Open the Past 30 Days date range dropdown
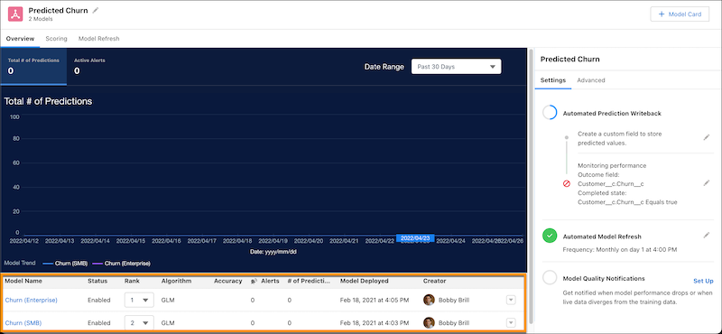This screenshot has height=334, width=722. click(456, 67)
